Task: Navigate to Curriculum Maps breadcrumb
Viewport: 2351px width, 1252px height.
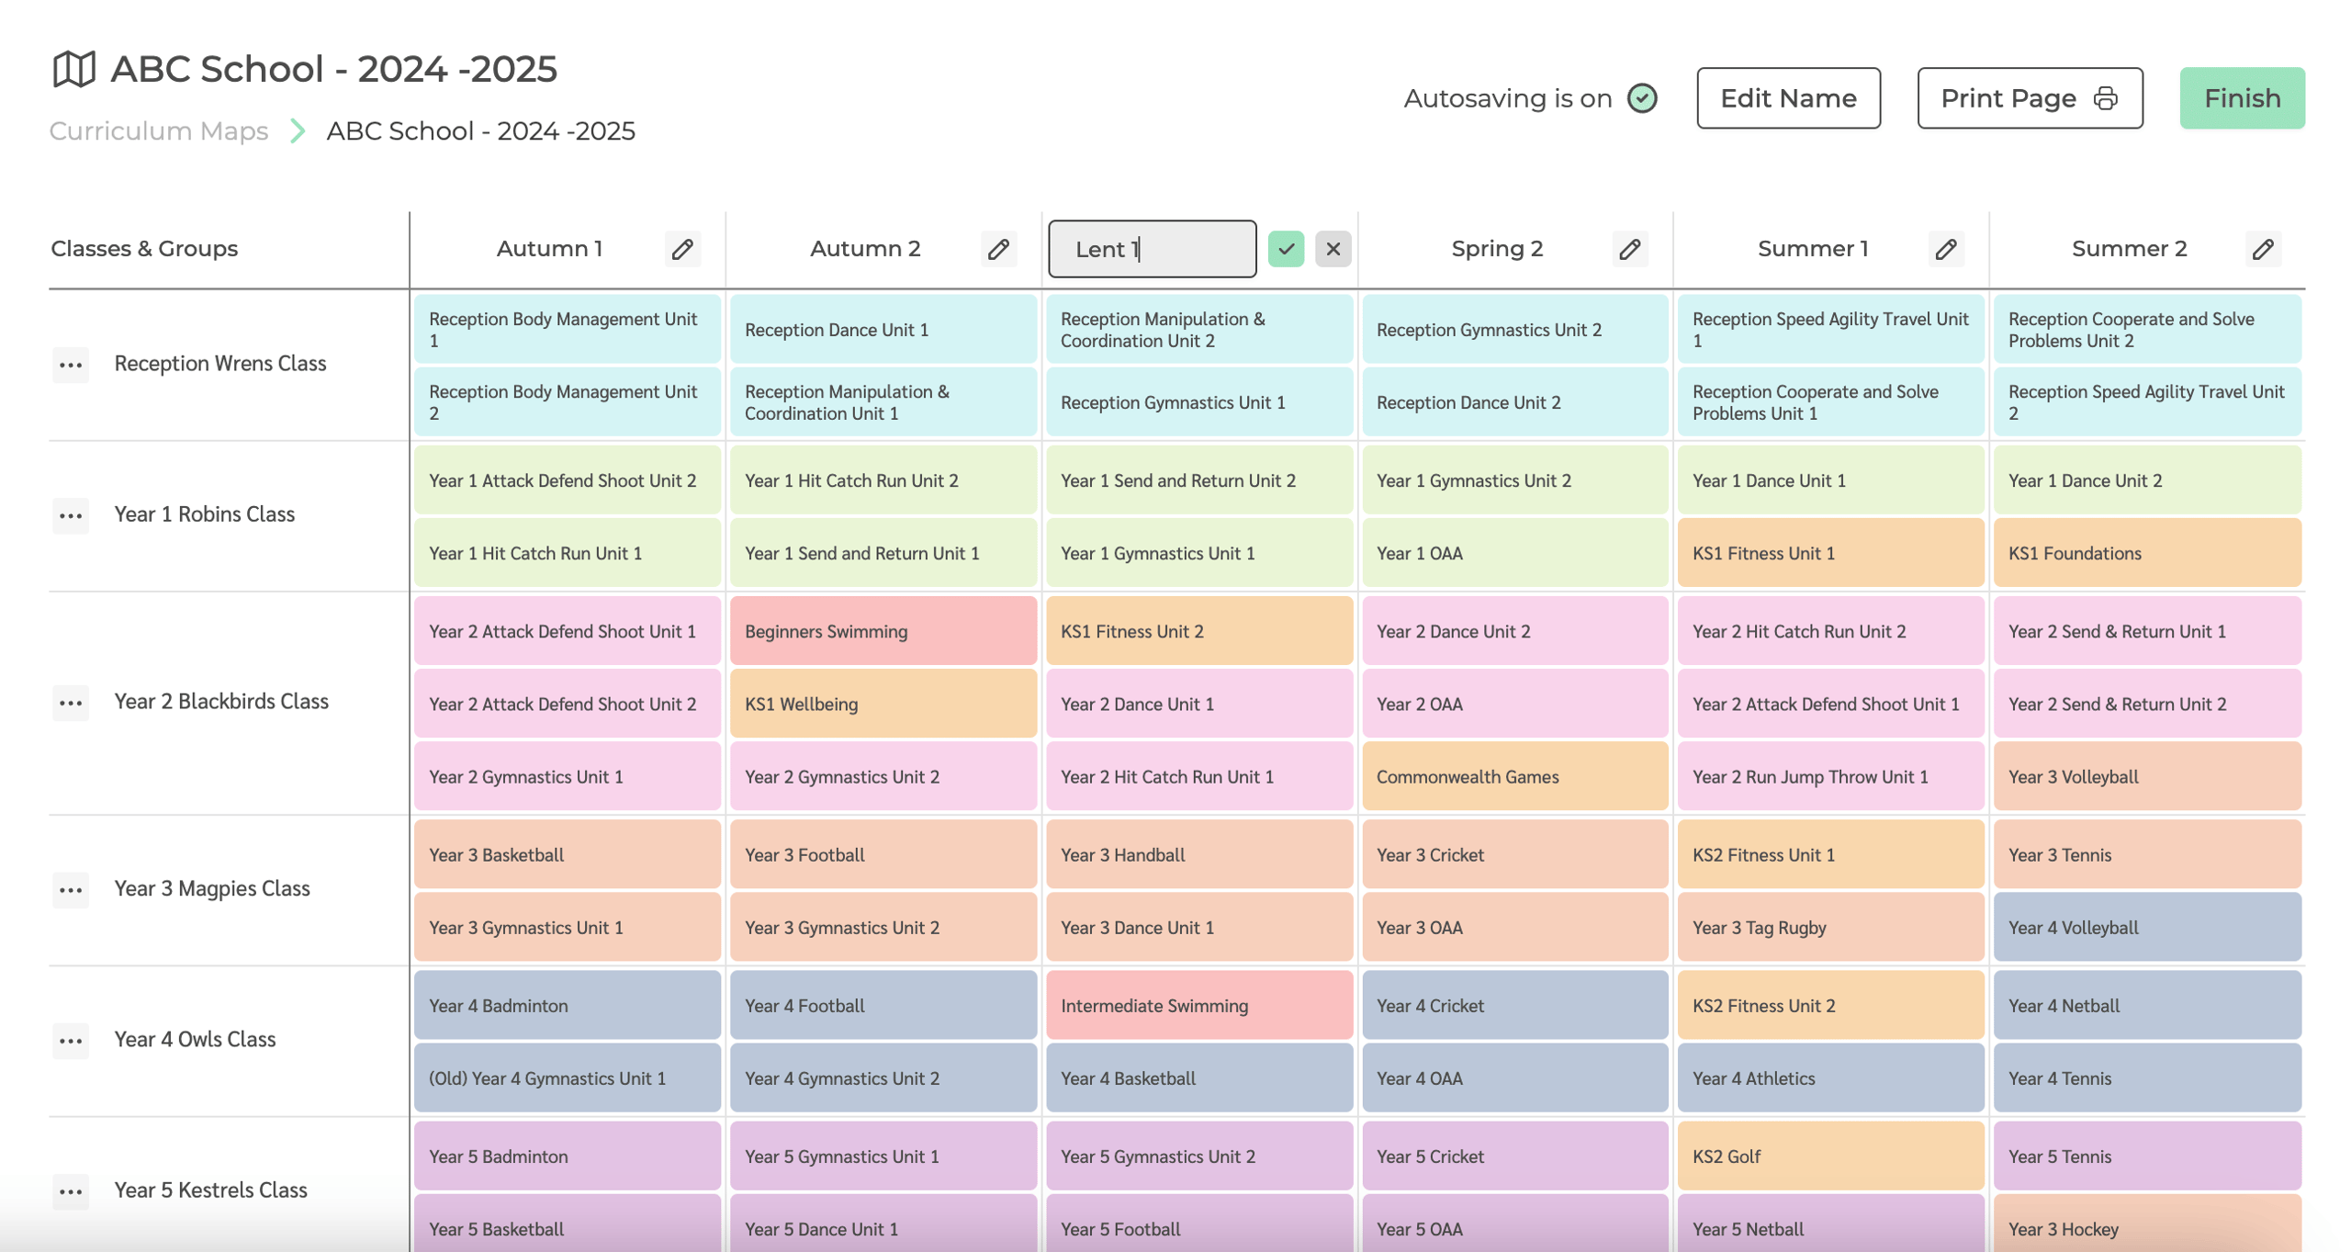Action: (x=158, y=130)
